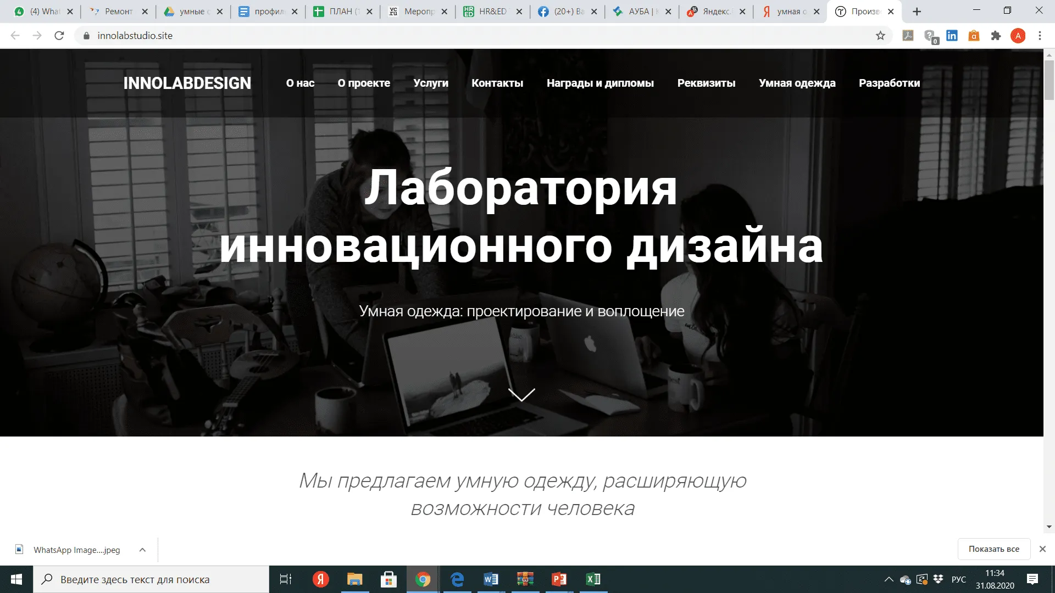Image resolution: width=1055 pixels, height=593 pixels.
Task: Expand WhatsApp Image download options arrow
Action: 142,550
